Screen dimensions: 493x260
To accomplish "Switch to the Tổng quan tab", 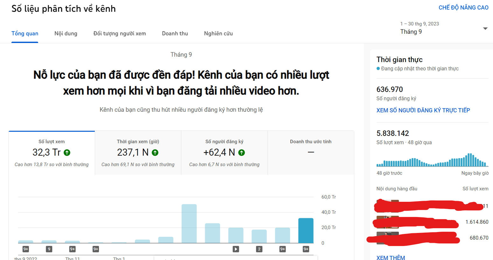I will tap(25, 33).
